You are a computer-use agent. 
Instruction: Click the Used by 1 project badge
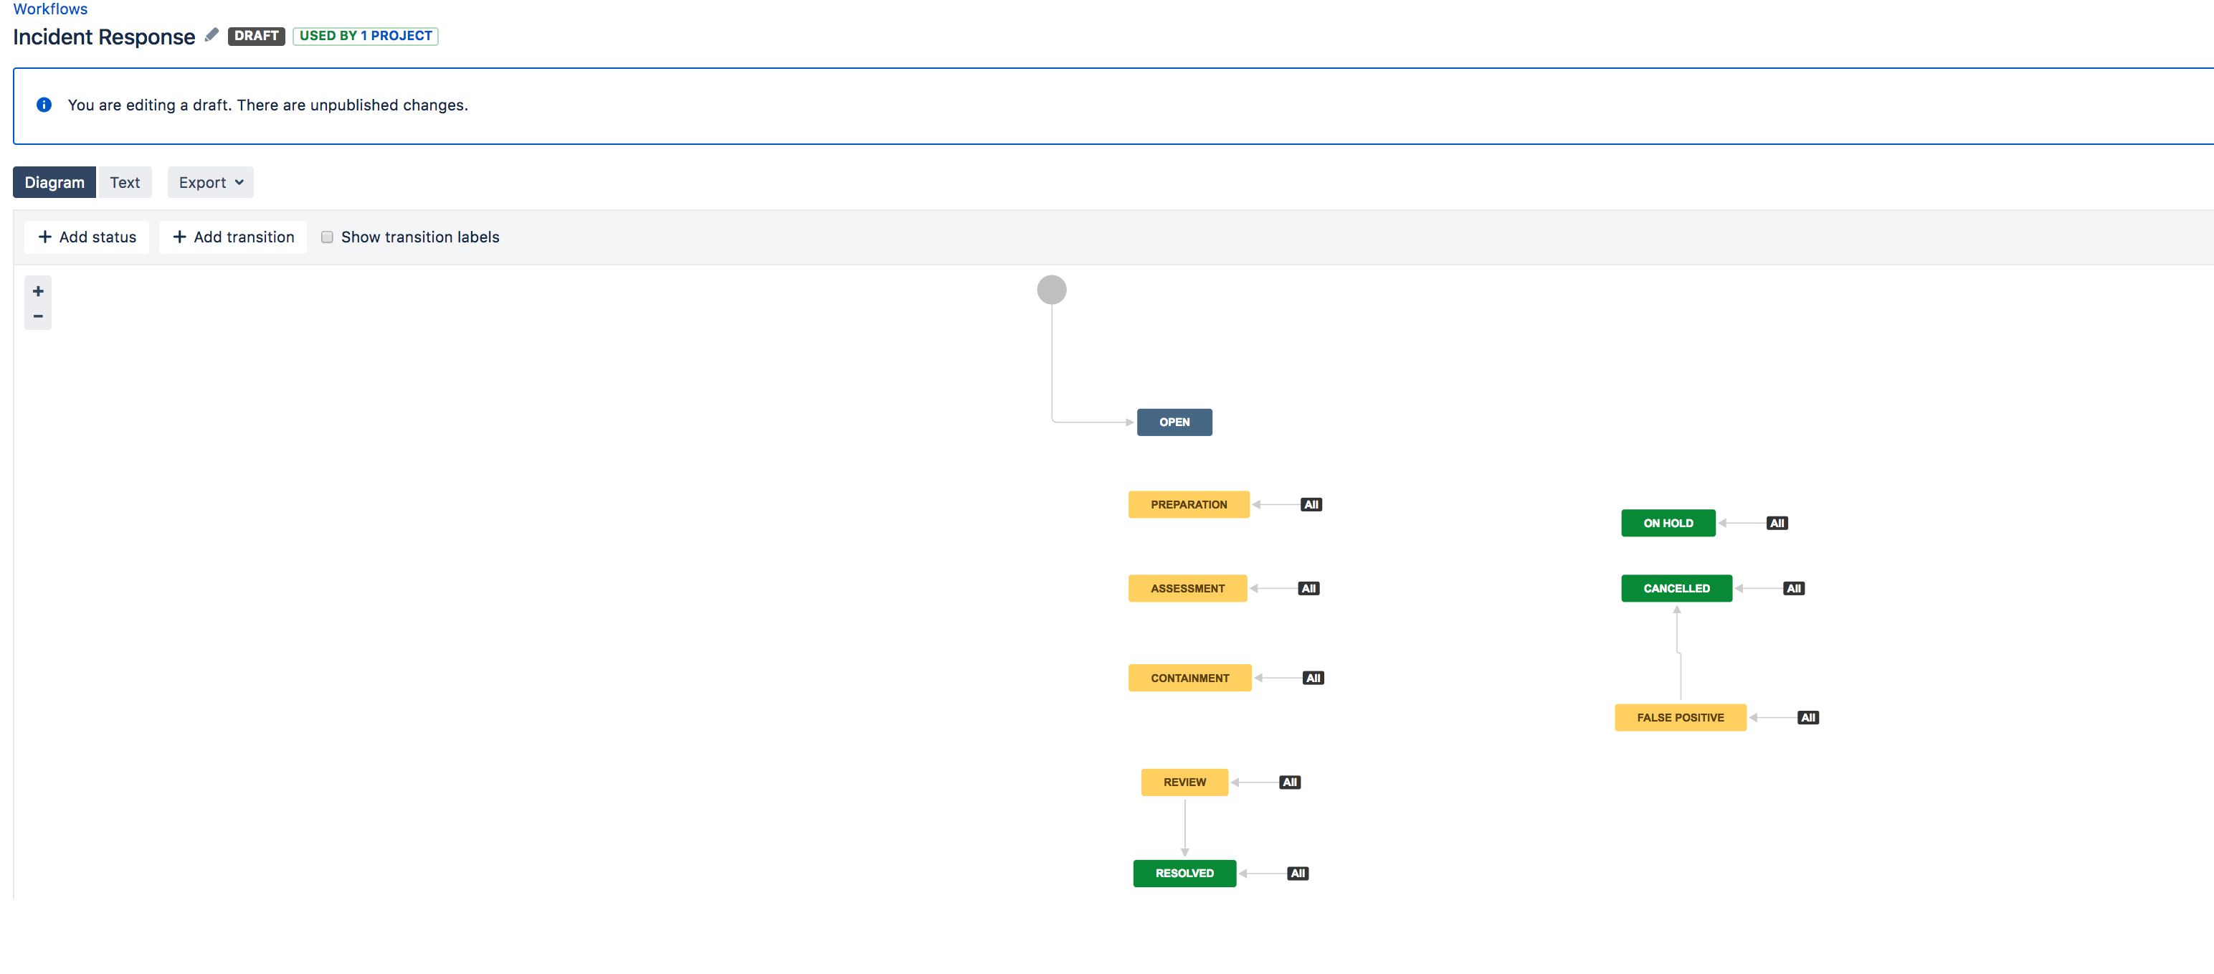(x=365, y=35)
